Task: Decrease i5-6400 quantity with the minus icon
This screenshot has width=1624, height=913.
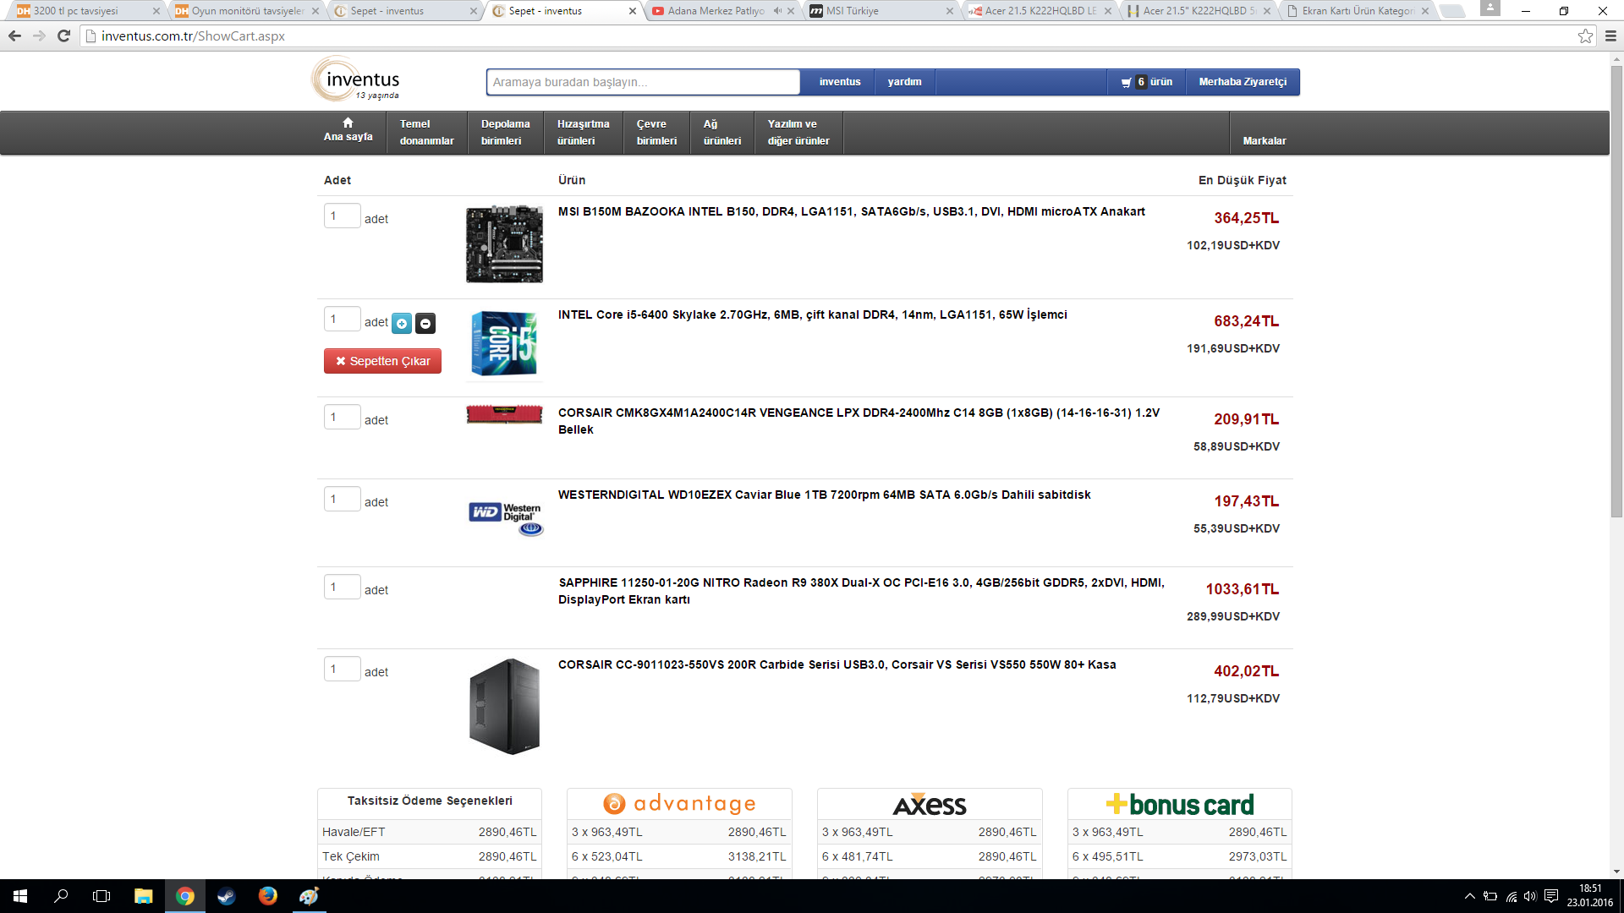Action: pyautogui.click(x=425, y=324)
